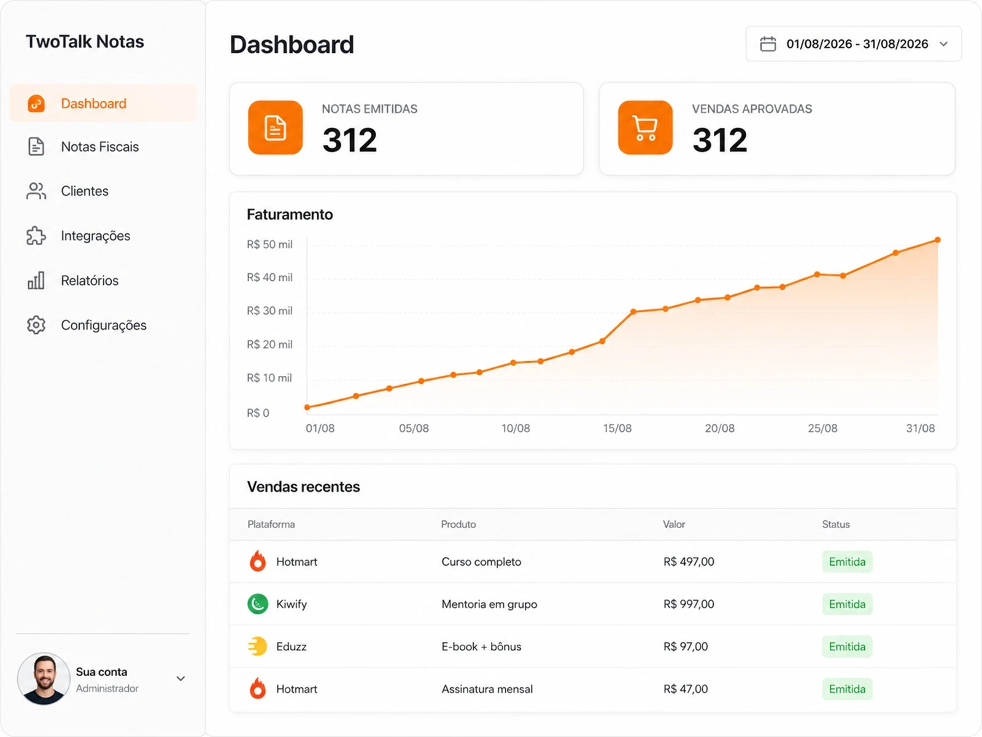Screen dimensions: 982x737
Task: Click the Notas Fiscais document icon
Action: pyautogui.click(x=36, y=147)
